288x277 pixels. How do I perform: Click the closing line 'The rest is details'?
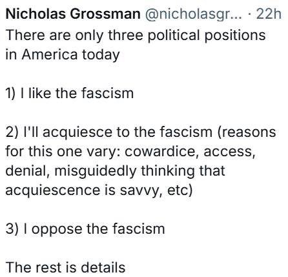pos(65,267)
